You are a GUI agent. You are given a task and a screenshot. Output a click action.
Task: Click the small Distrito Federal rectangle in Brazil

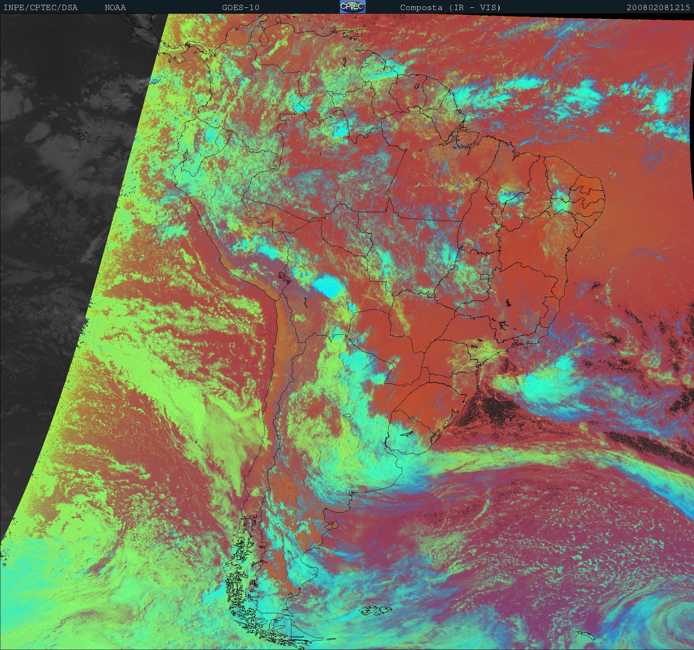[x=484, y=276]
